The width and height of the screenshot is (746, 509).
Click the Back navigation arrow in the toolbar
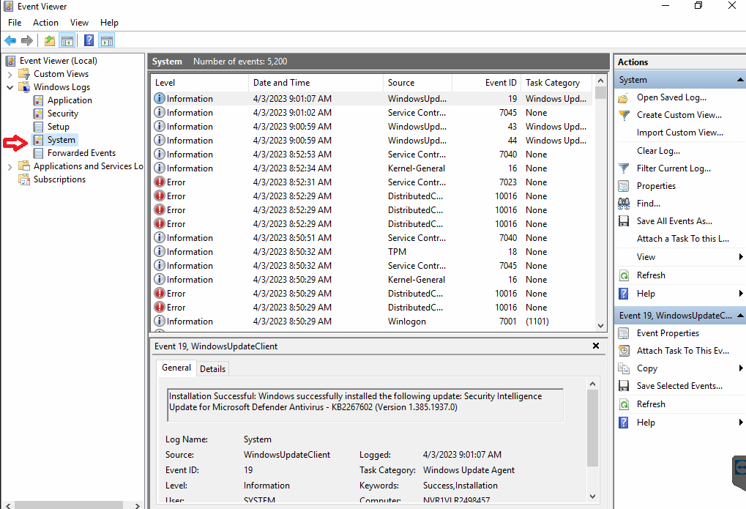[10, 40]
